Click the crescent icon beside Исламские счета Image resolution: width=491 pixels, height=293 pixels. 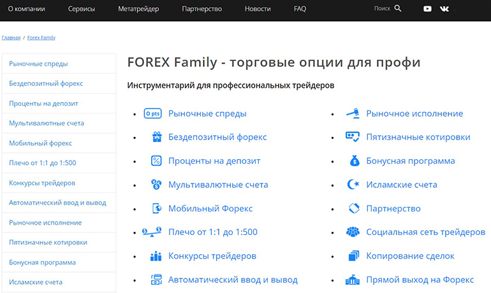(x=353, y=185)
